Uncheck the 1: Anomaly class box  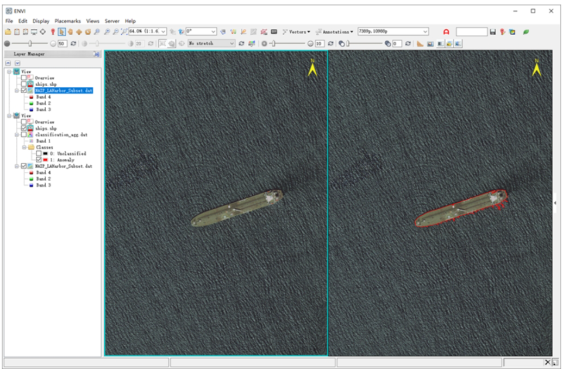point(39,160)
